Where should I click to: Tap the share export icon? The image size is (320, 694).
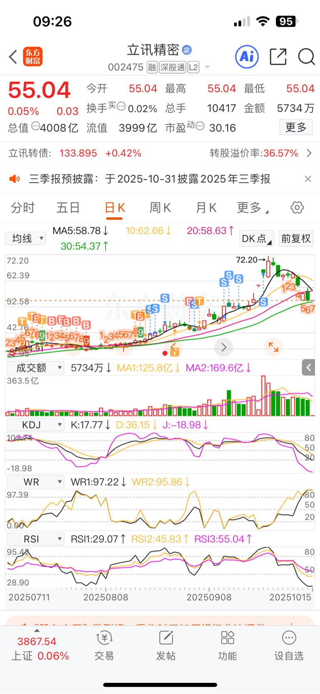[x=278, y=57]
